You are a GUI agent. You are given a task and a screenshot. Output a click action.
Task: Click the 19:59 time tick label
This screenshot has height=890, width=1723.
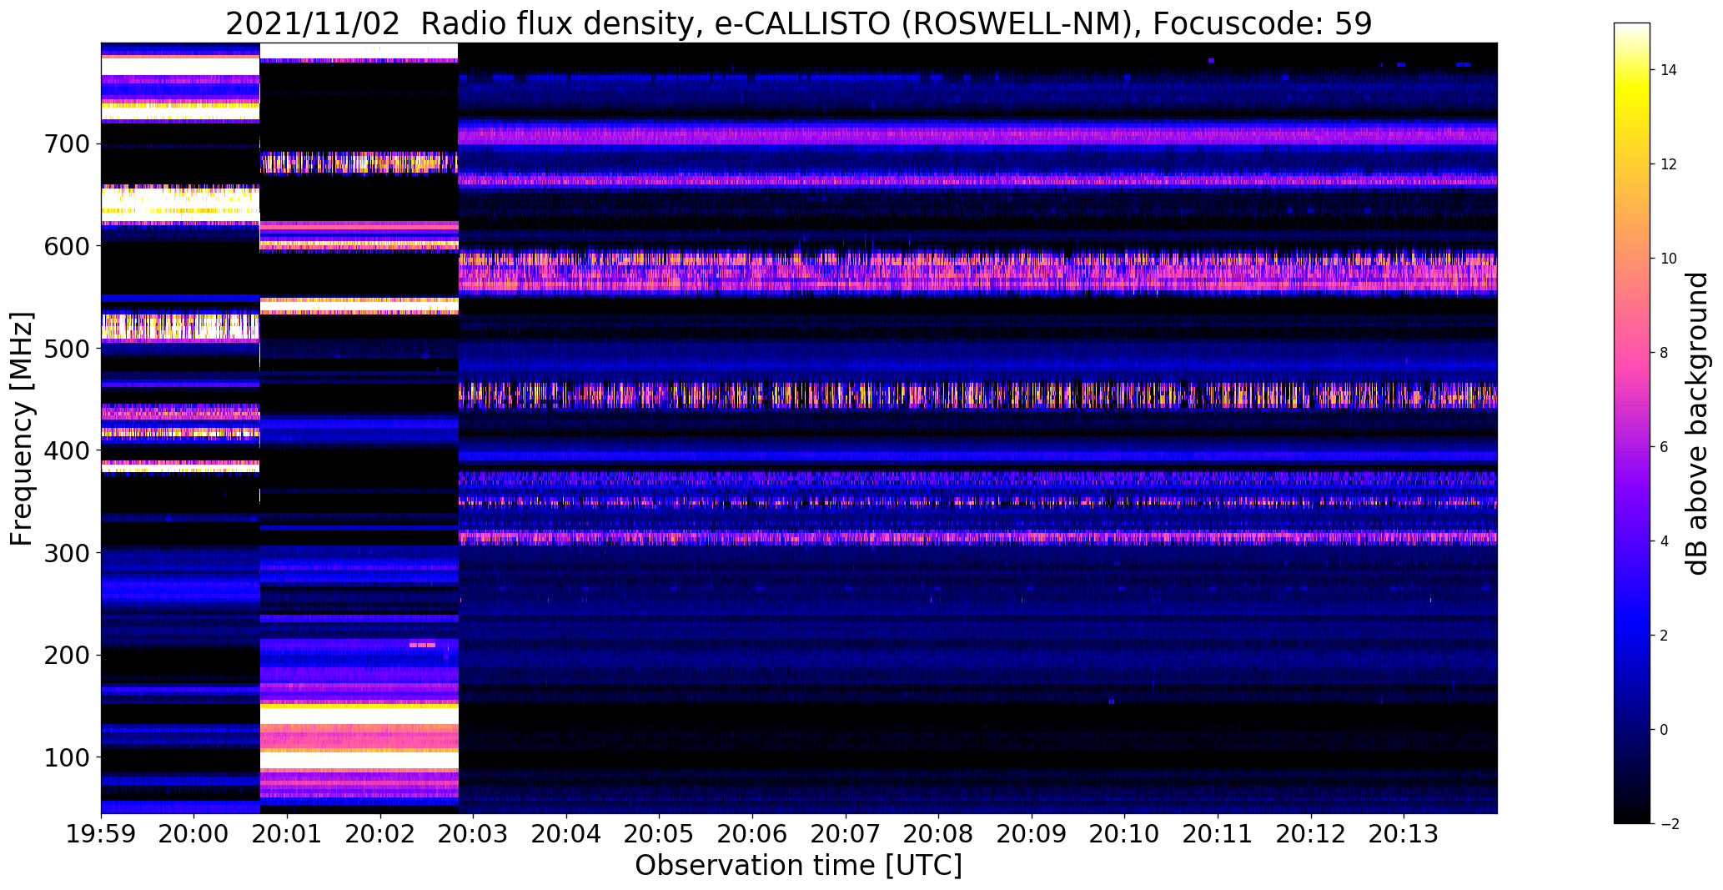[101, 834]
